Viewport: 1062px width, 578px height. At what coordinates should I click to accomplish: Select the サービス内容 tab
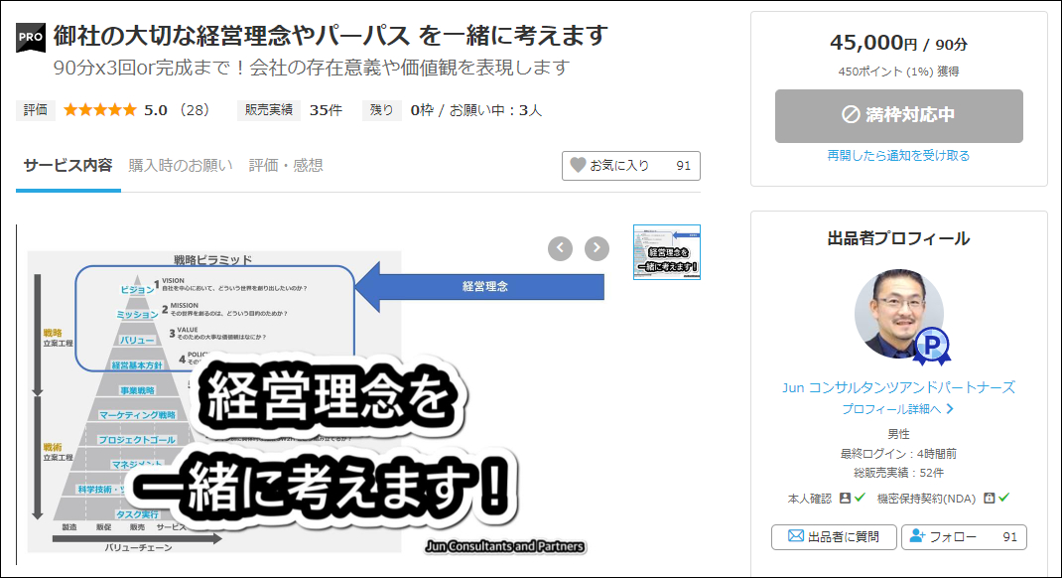tap(67, 165)
